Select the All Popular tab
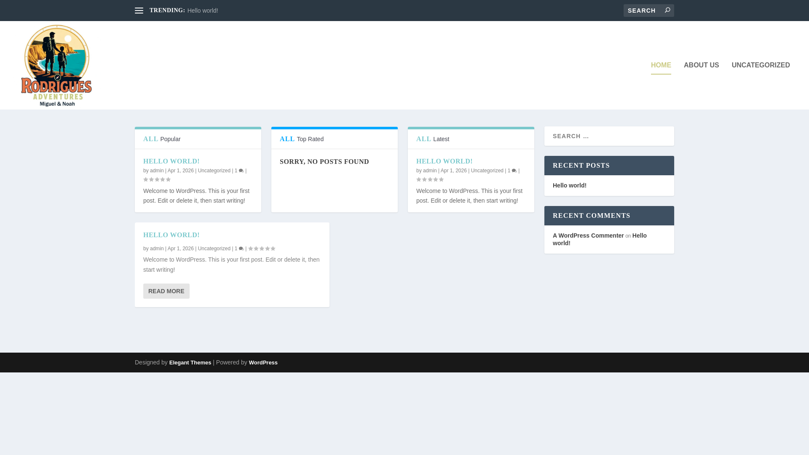Image resolution: width=809 pixels, height=455 pixels. (x=162, y=139)
